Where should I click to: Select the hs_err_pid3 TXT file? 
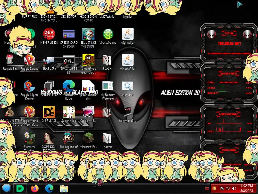[128, 112]
